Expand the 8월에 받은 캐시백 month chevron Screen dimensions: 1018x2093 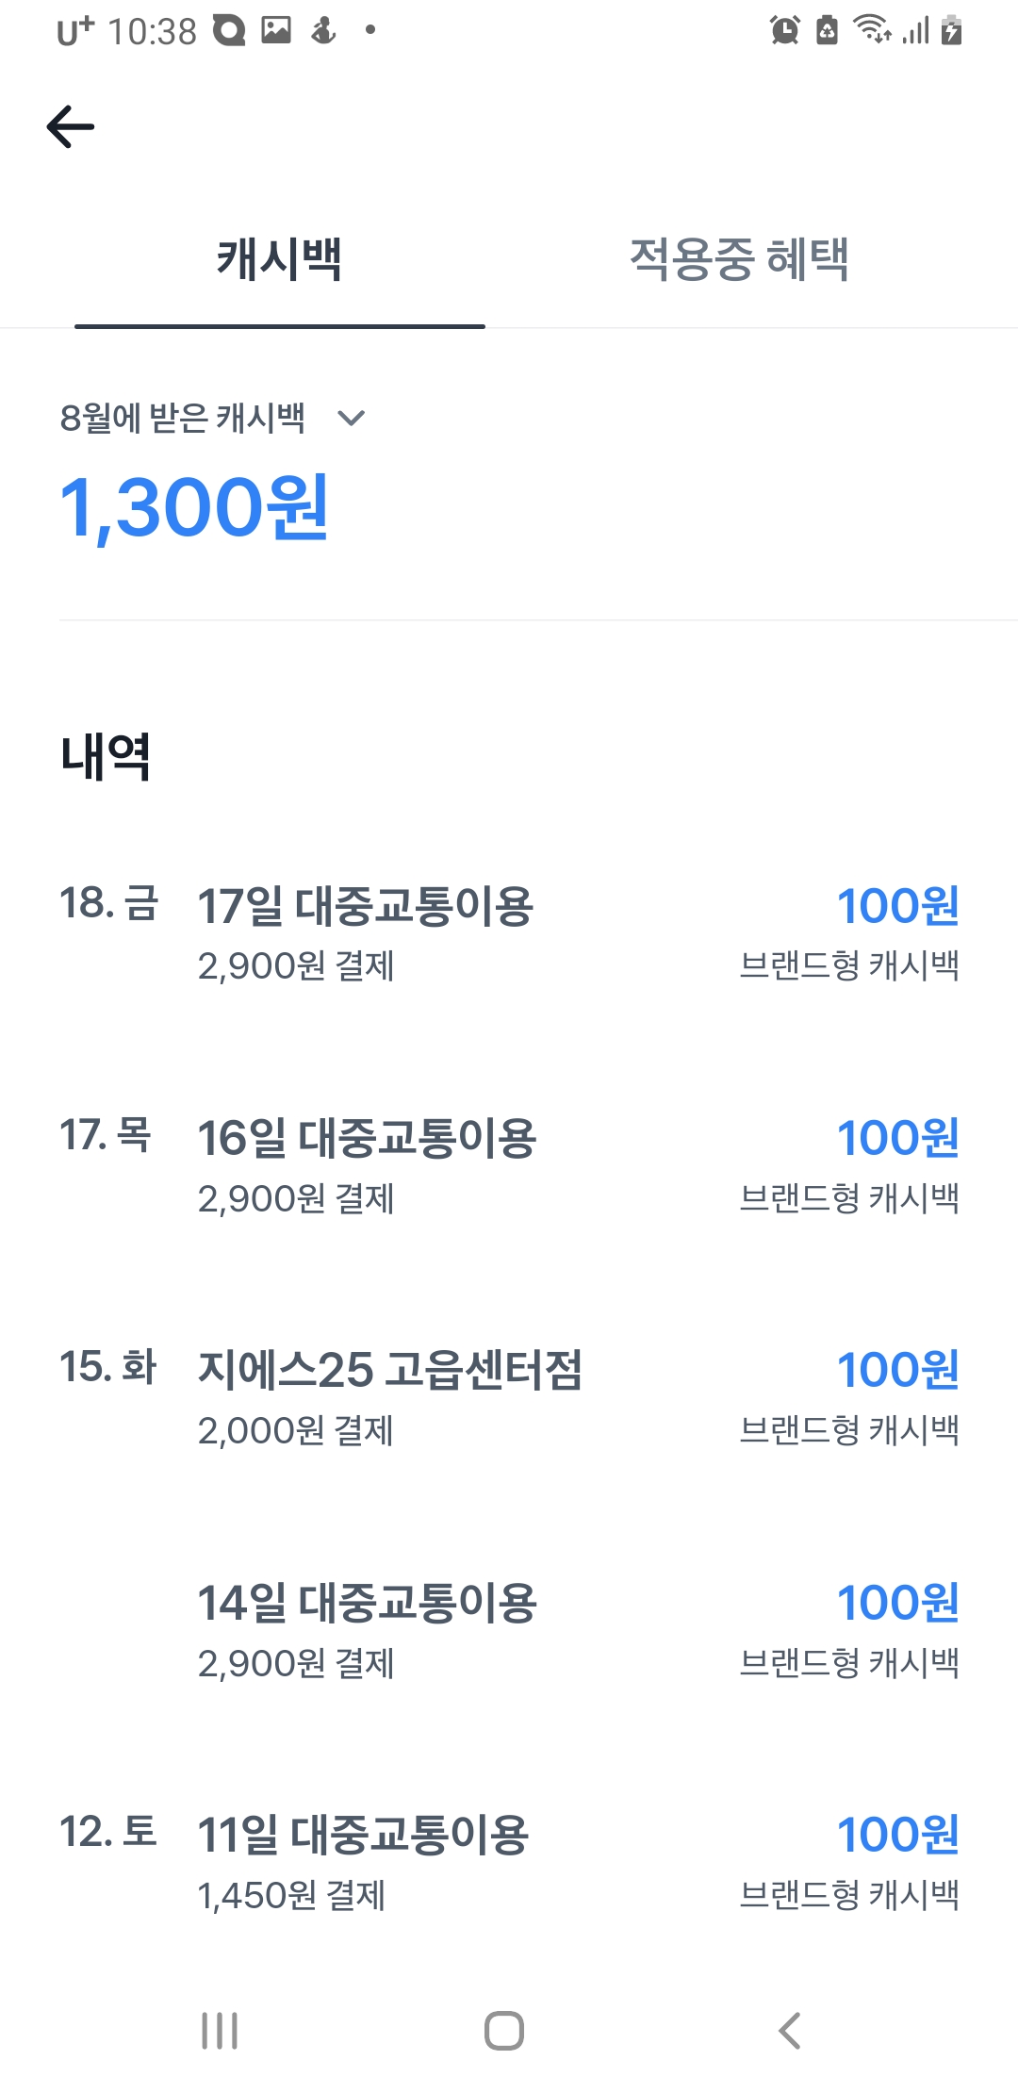[352, 418]
